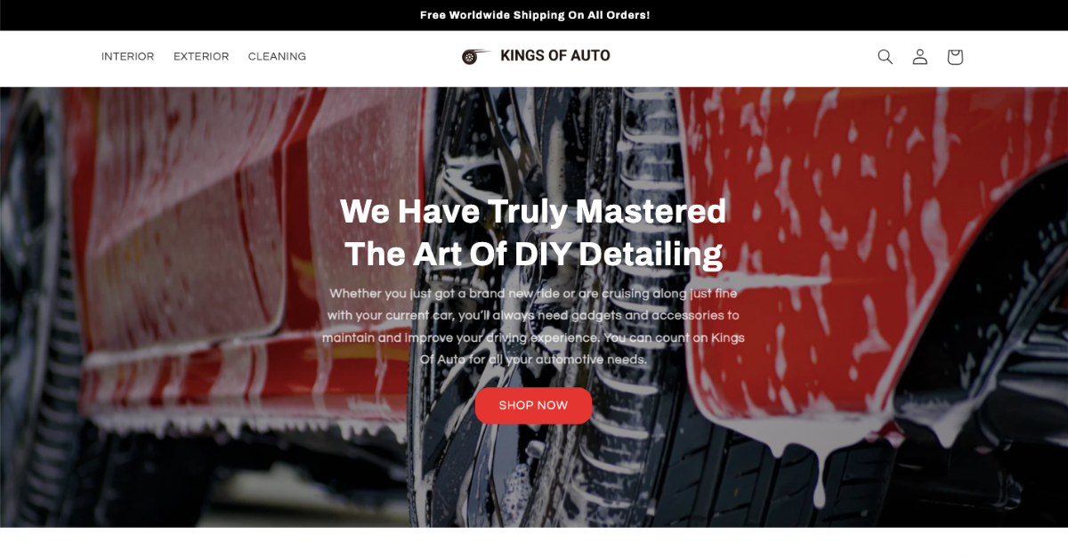1068x559 pixels.
Task: Click the 'The Art Of DIY Detailing' headline line
Action: tap(533, 254)
